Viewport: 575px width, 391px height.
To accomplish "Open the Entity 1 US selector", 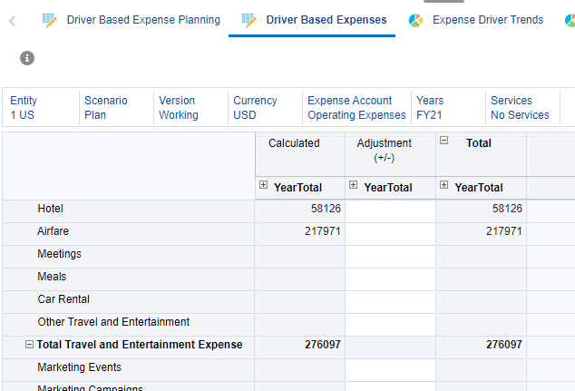I will click(x=41, y=107).
